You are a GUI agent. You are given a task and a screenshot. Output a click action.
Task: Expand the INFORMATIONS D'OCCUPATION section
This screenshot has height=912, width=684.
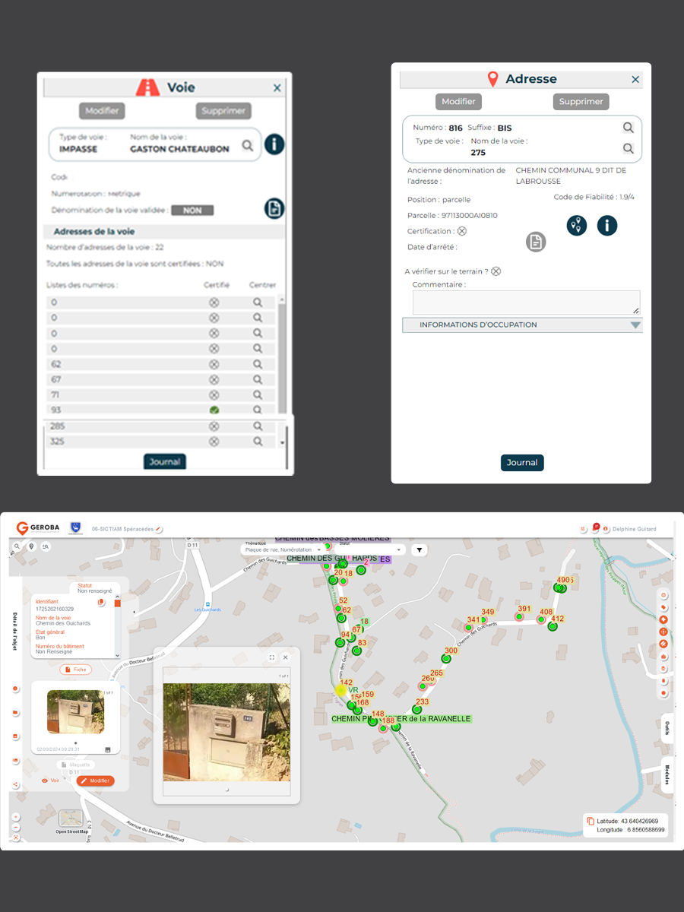tap(635, 325)
